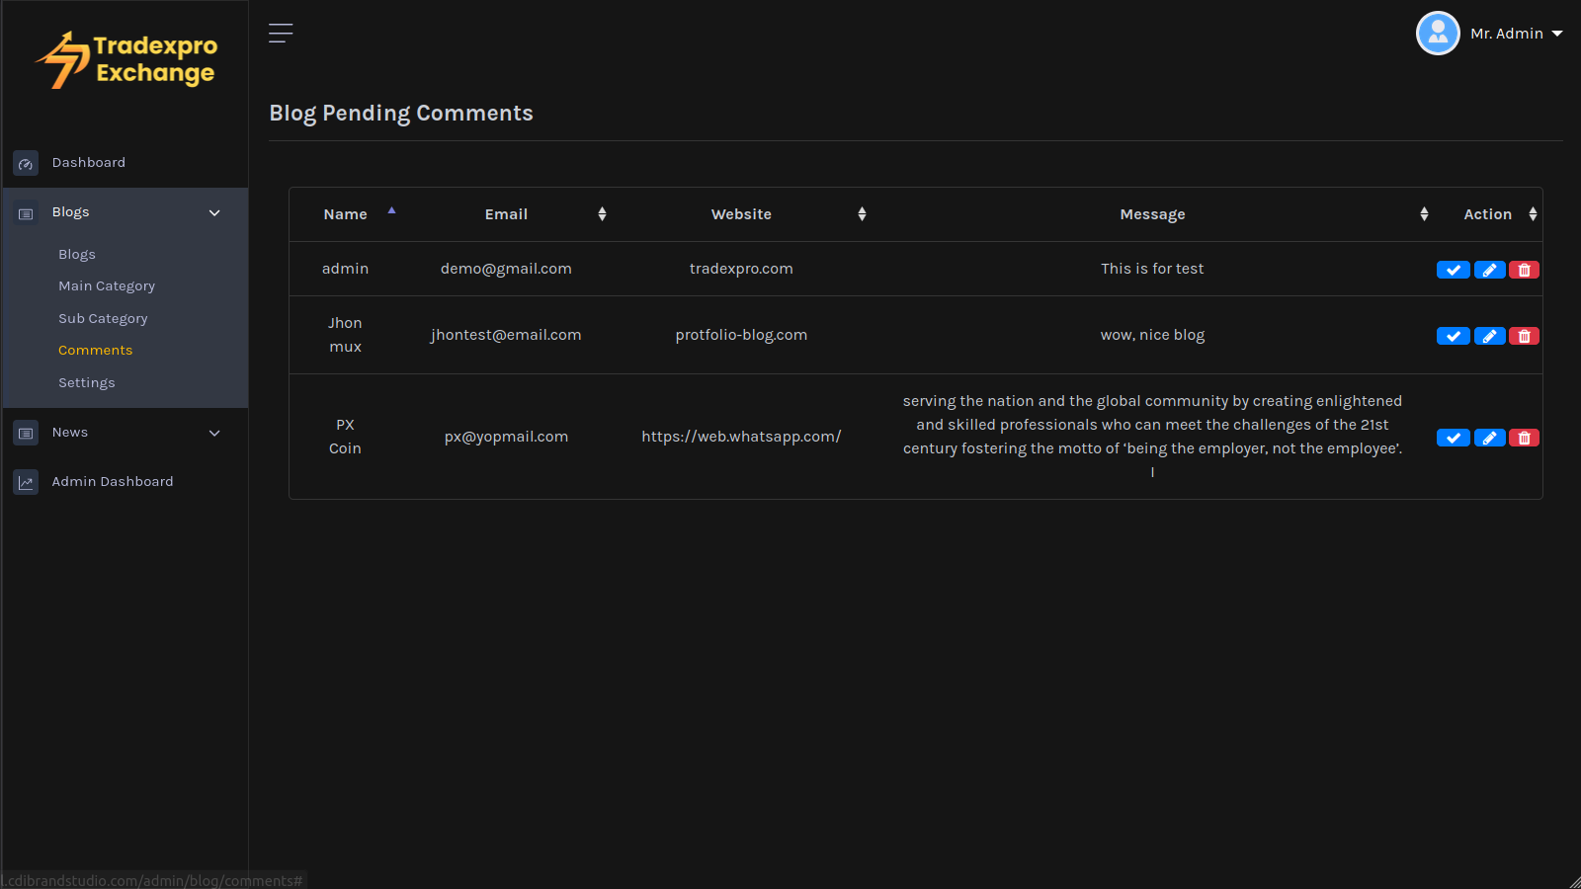Image resolution: width=1581 pixels, height=889 pixels.
Task: Delete the admin comment
Action: [1524, 270]
